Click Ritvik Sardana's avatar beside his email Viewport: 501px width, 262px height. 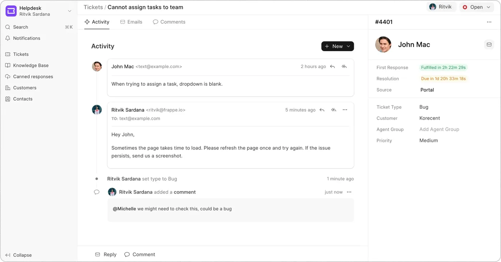97,110
